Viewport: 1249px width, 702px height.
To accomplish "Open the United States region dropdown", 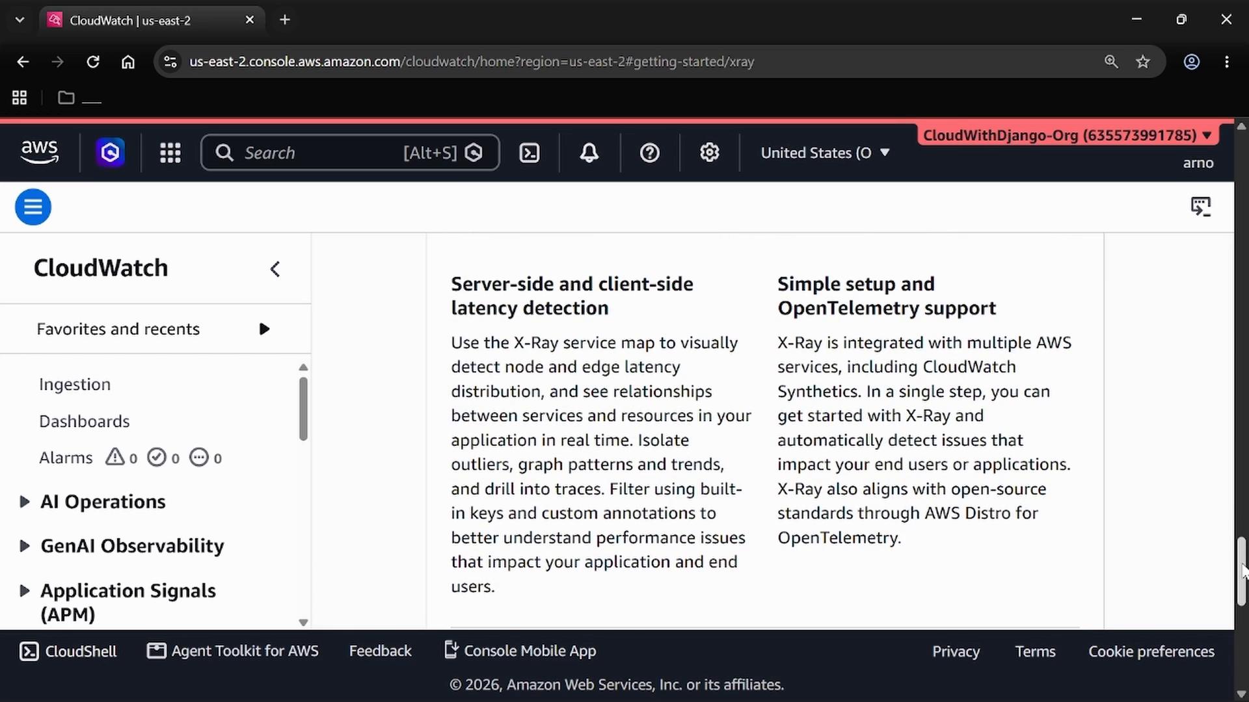I will [825, 153].
